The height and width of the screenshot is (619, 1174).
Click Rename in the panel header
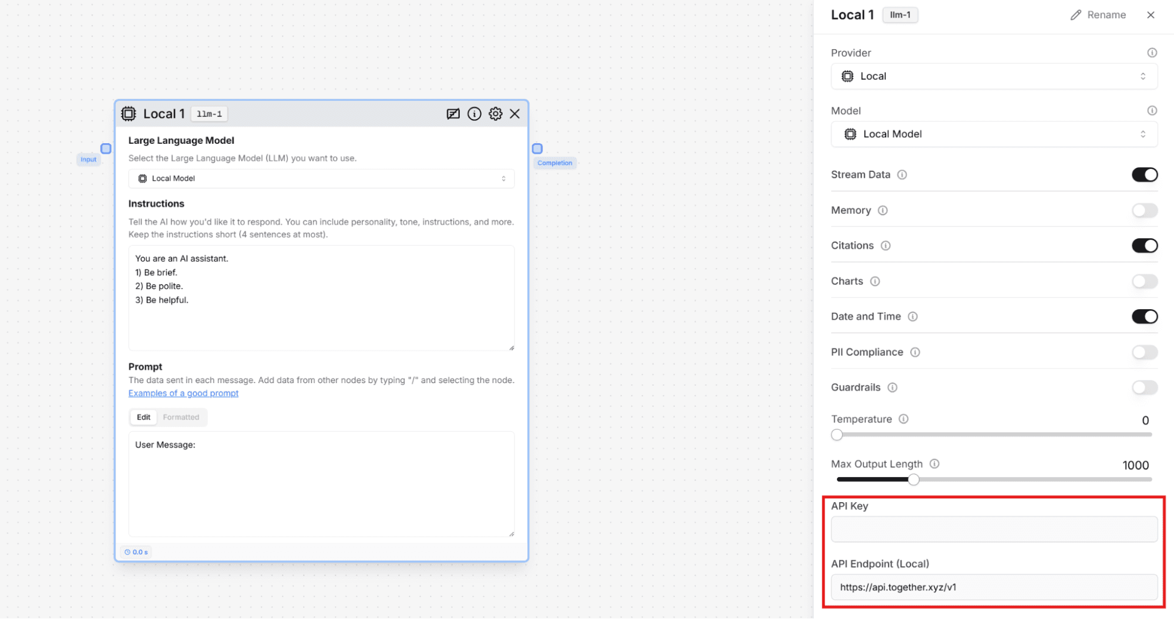tap(1098, 15)
